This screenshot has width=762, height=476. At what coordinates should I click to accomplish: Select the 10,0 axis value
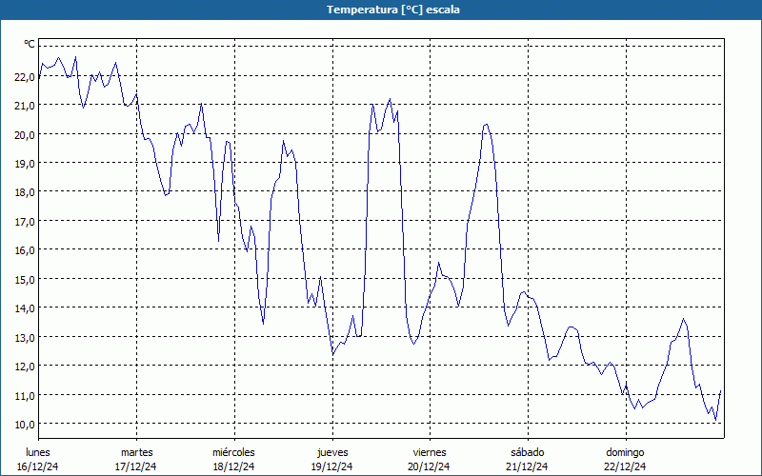tap(25, 425)
